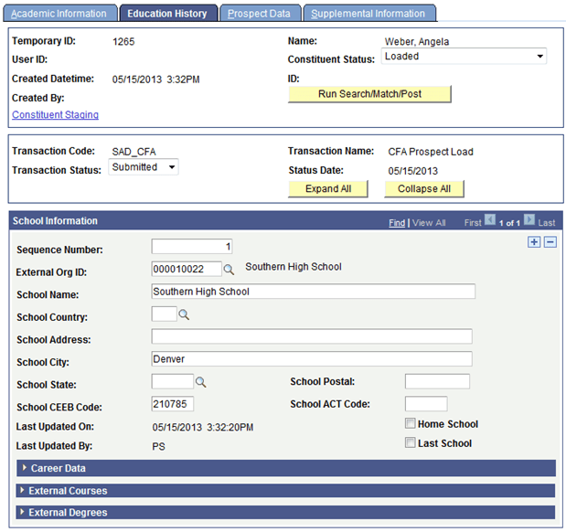The height and width of the screenshot is (532, 566).
Task: Click the Collapse All button
Action: coord(424,189)
